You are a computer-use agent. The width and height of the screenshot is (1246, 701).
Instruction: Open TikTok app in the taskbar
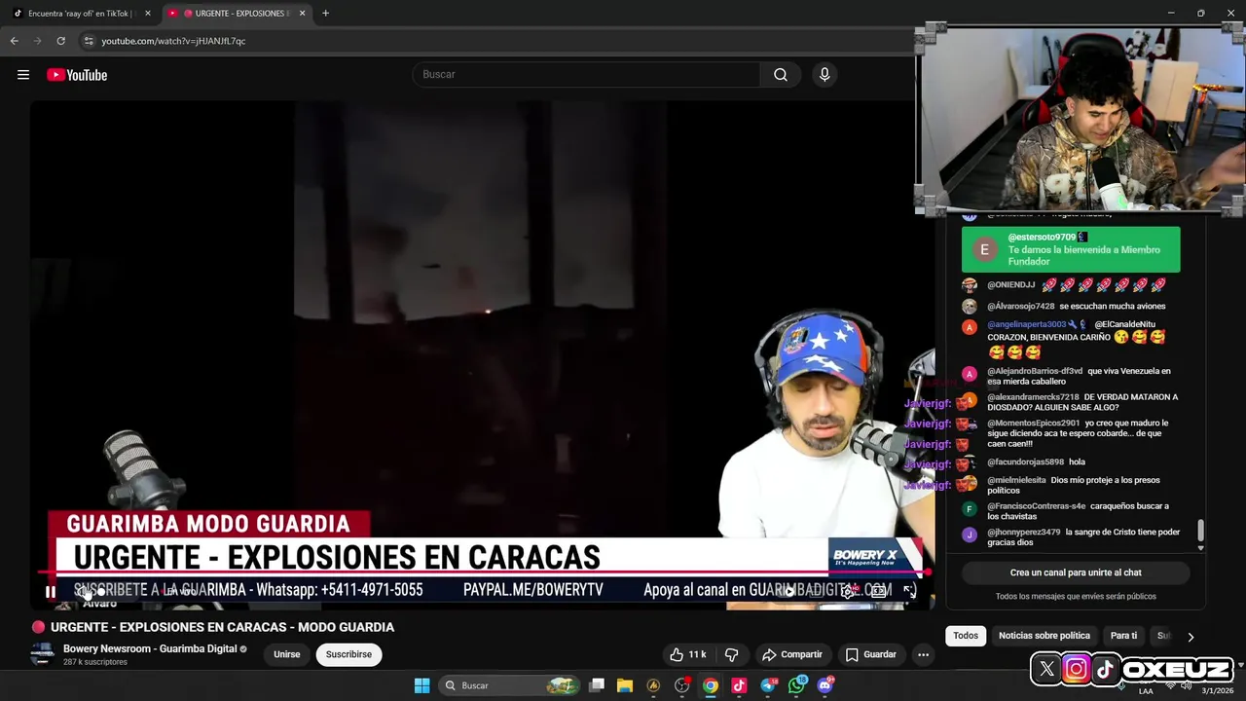pos(739,685)
